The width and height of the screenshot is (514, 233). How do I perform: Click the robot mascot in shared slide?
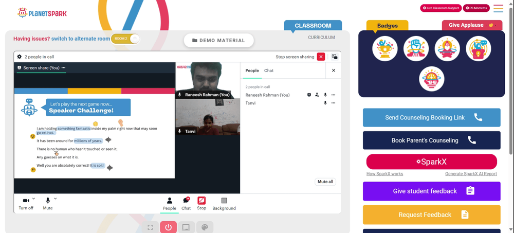pyautogui.click(x=29, y=107)
